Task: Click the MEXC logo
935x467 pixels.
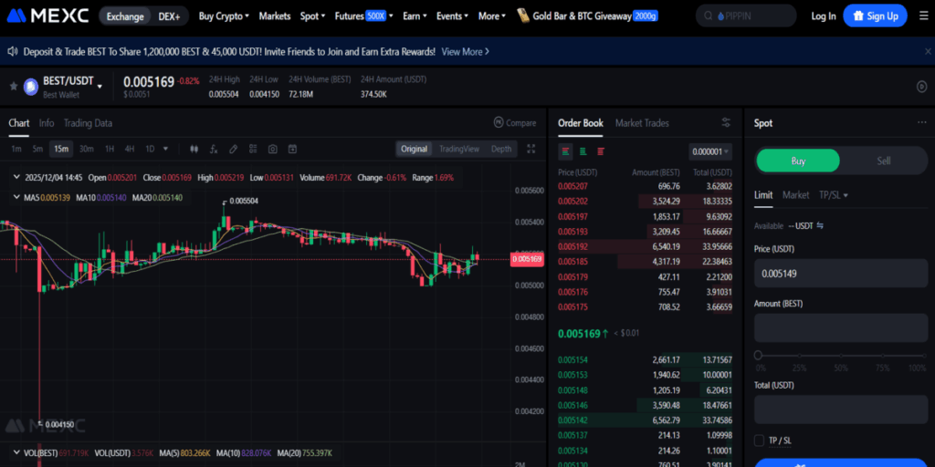Action: (48, 16)
